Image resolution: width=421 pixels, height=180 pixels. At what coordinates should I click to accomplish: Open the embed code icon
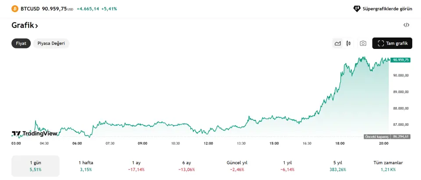[x=406, y=25]
